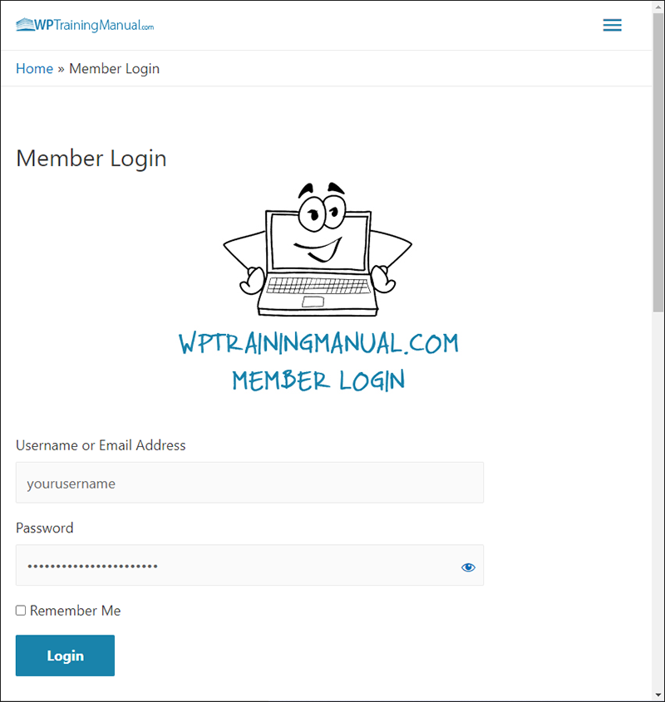Click the scrollbar down arrow
Screen dimensions: 665x702
coord(658,695)
